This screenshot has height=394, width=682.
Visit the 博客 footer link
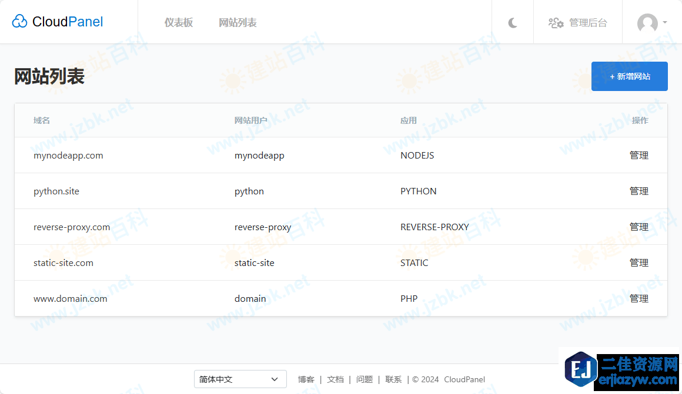[x=306, y=379]
